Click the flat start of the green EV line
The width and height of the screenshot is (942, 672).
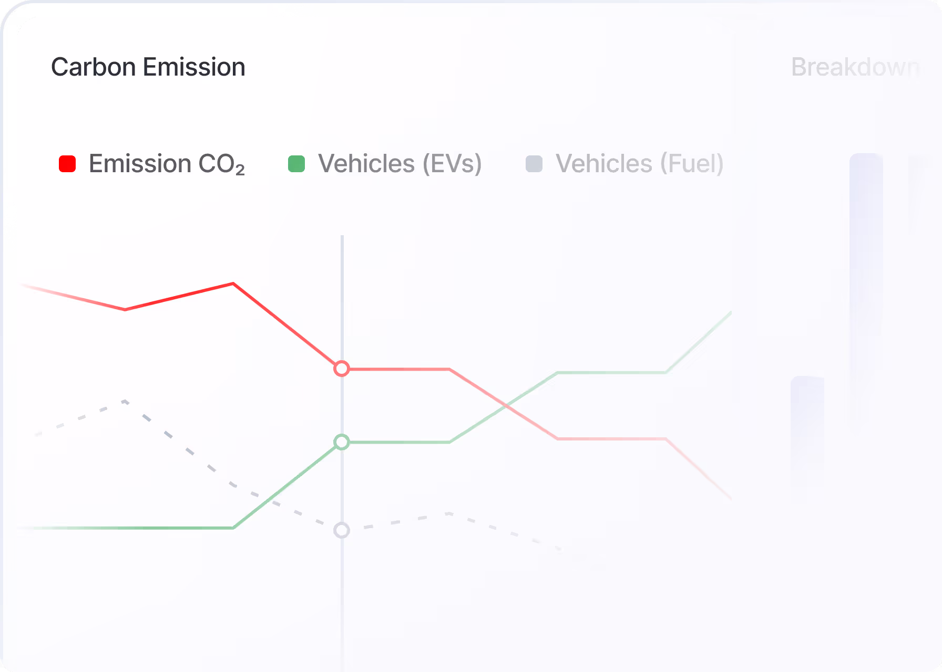click(126, 528)
